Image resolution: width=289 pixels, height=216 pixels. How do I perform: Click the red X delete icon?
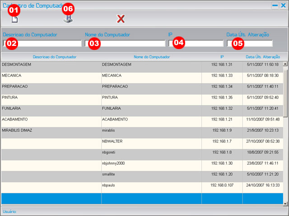pyautogui.click(x=121, y=19)
